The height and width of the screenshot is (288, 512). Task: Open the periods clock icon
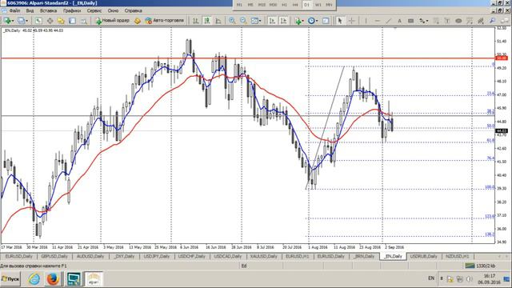pyautogui.click(x=311, y=21)
